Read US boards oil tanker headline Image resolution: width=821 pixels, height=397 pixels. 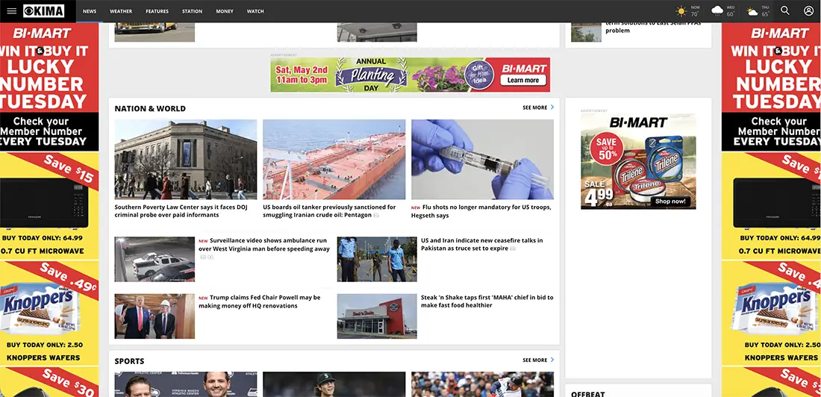tap(329, 211)
